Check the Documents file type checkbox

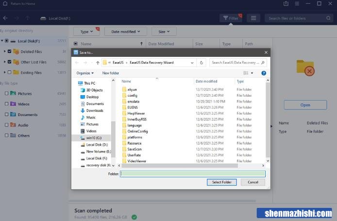click(6, 115)
